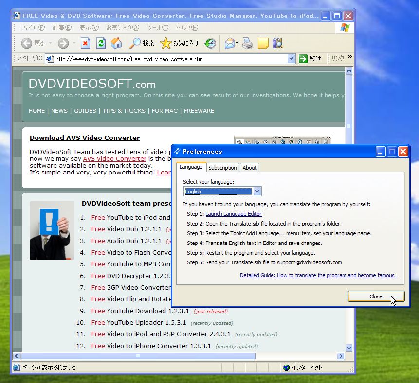Open Free YouTube Download 1.2.3.1 link
This screenshot has width=419, height=383.
[140, 311]
